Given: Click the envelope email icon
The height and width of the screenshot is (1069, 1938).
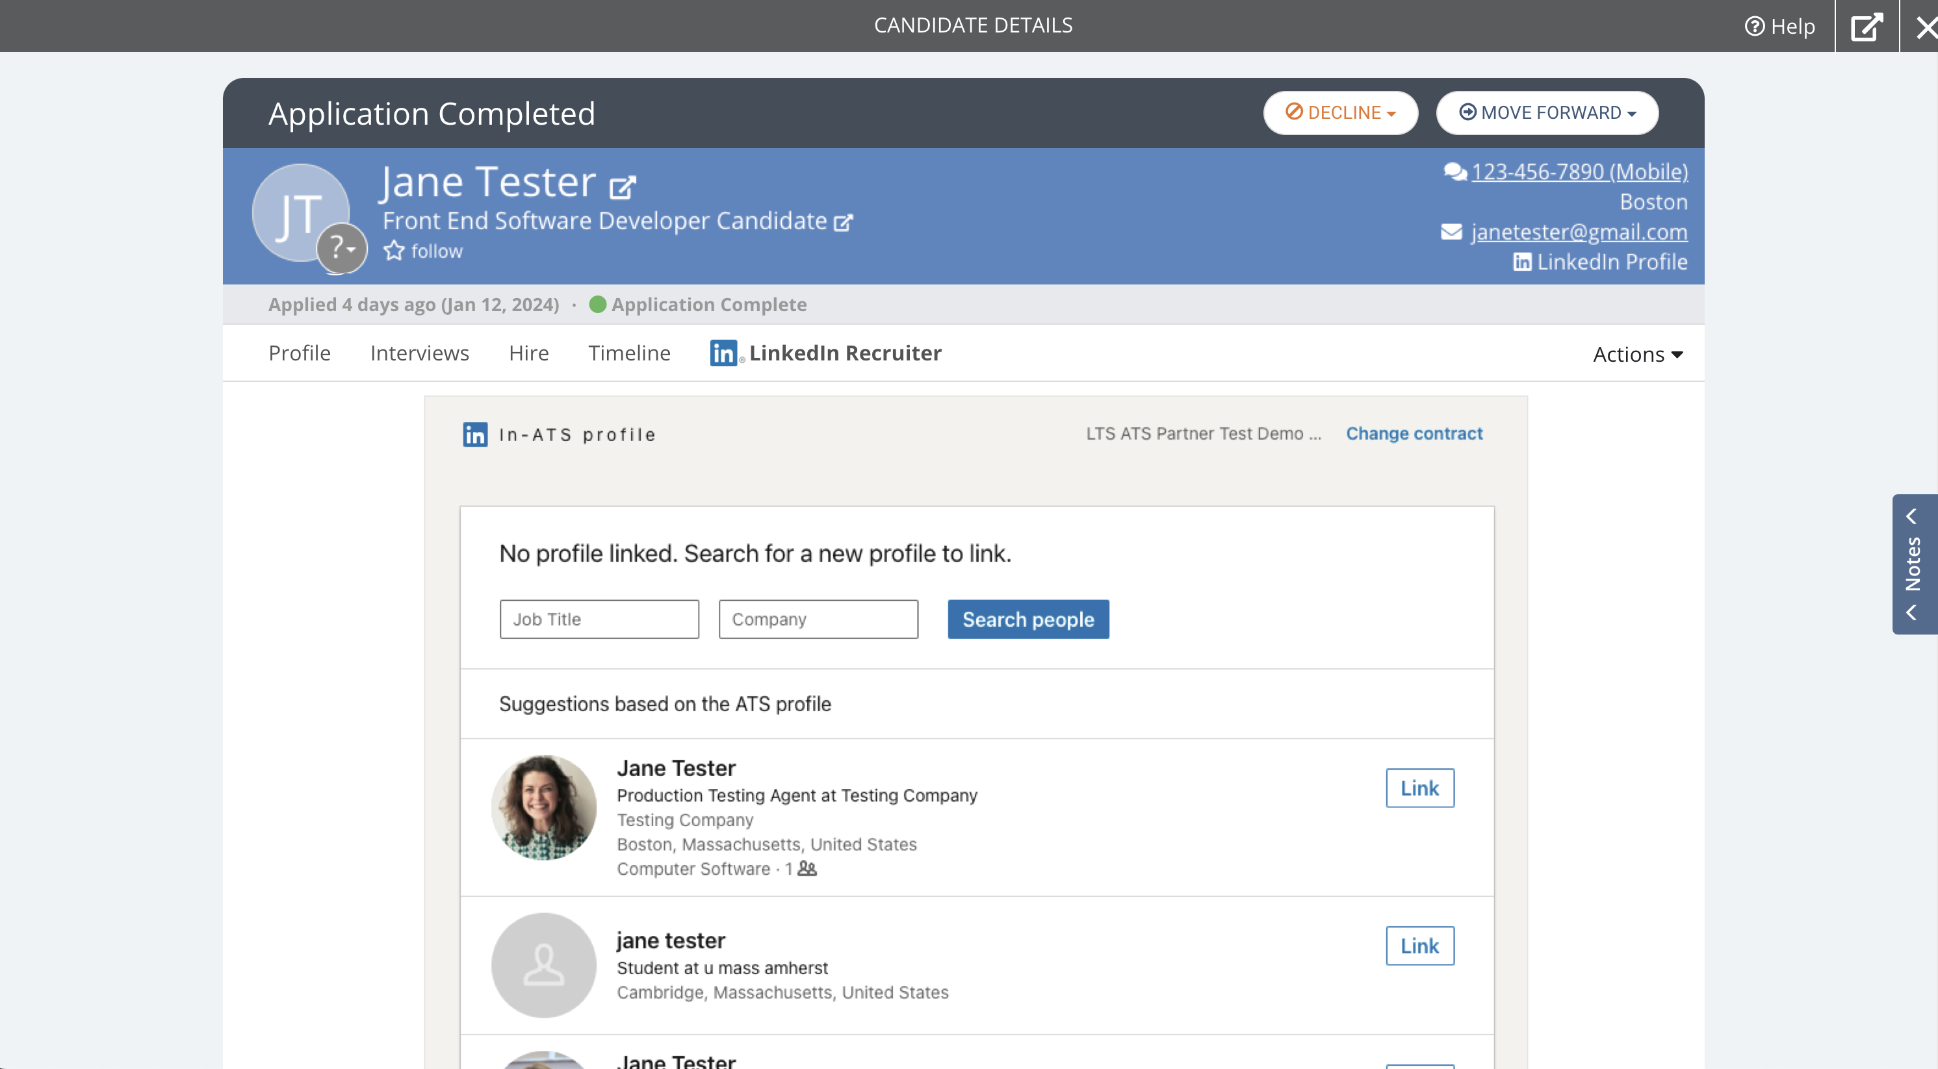Looking at the screenshot, I should click(x=1451, y=232).
